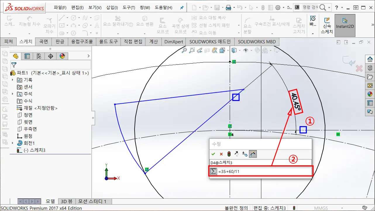Click the Previous View icon
Screen dimensions: 375x211
click(x=199, y=50)
